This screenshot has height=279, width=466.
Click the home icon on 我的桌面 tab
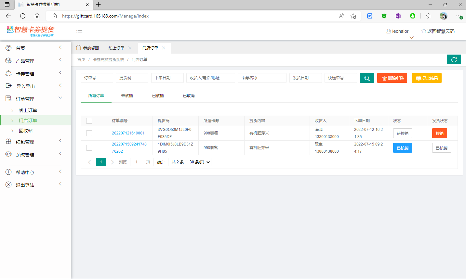pyautogui.click(x=79, y=48)
